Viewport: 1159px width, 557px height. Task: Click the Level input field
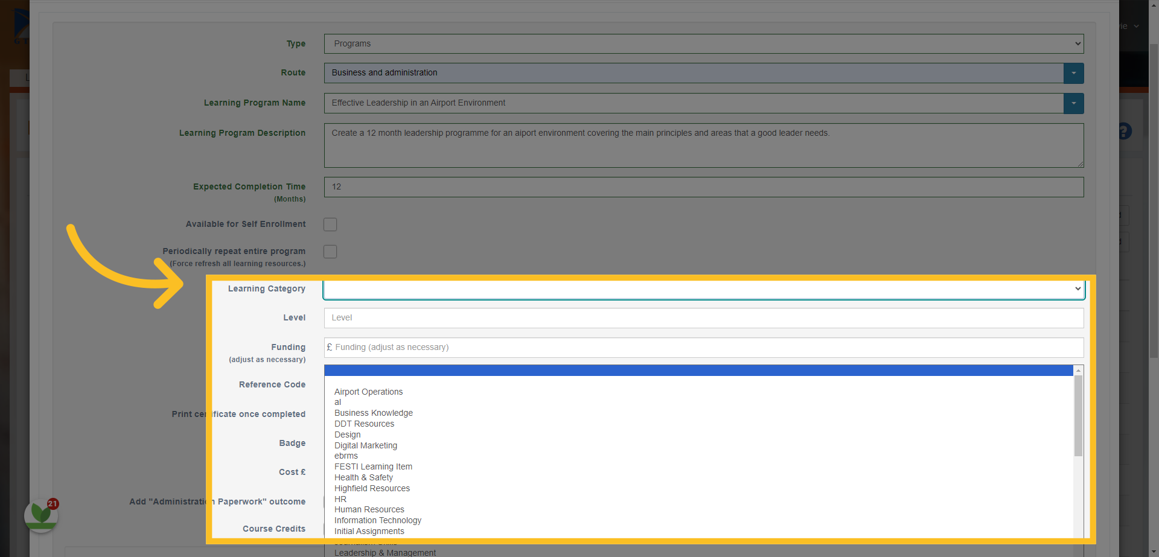(x=704, y=318)
